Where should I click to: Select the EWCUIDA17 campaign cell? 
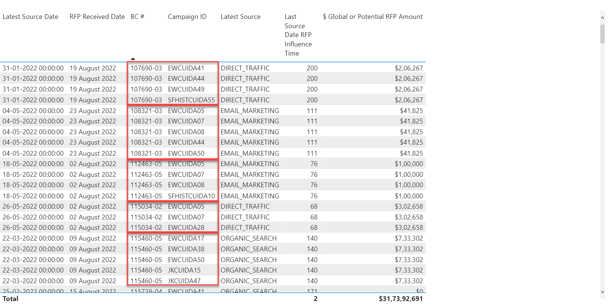(x=186, y=238)
